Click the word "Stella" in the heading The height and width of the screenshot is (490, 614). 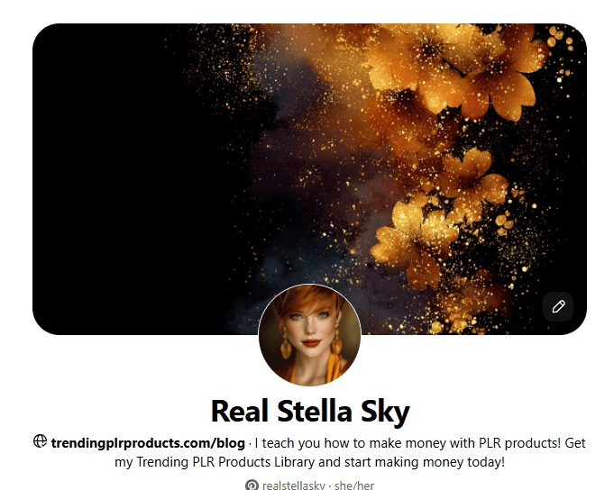click(x=315, y=412)
